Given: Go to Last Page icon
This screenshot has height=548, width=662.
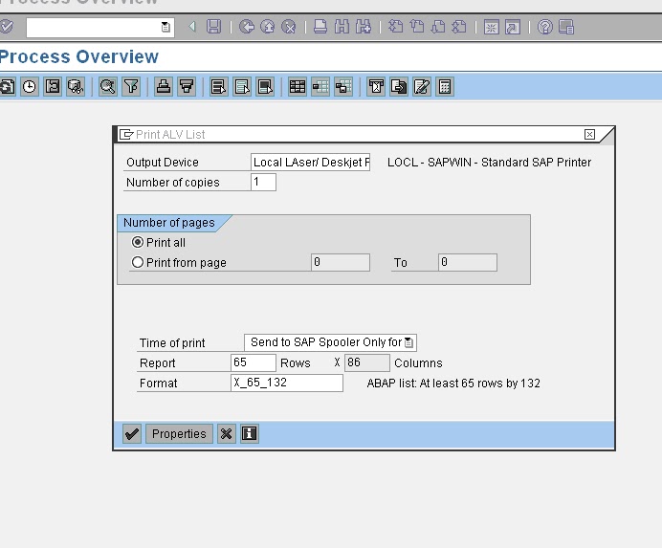Looking at the screenshot, I should tap(459, 27).
